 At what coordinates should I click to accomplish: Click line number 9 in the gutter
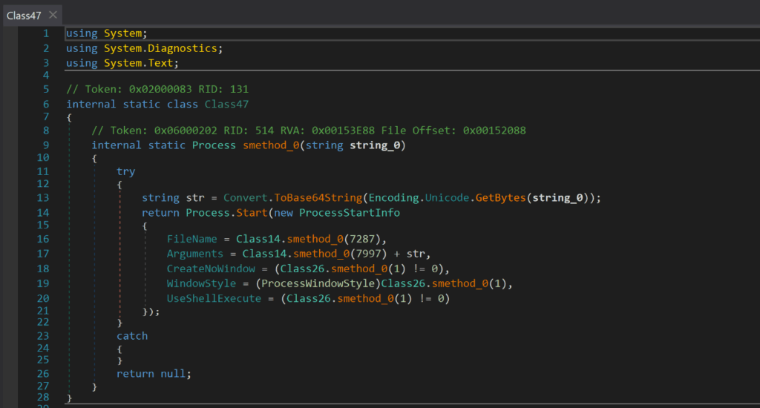46,145
